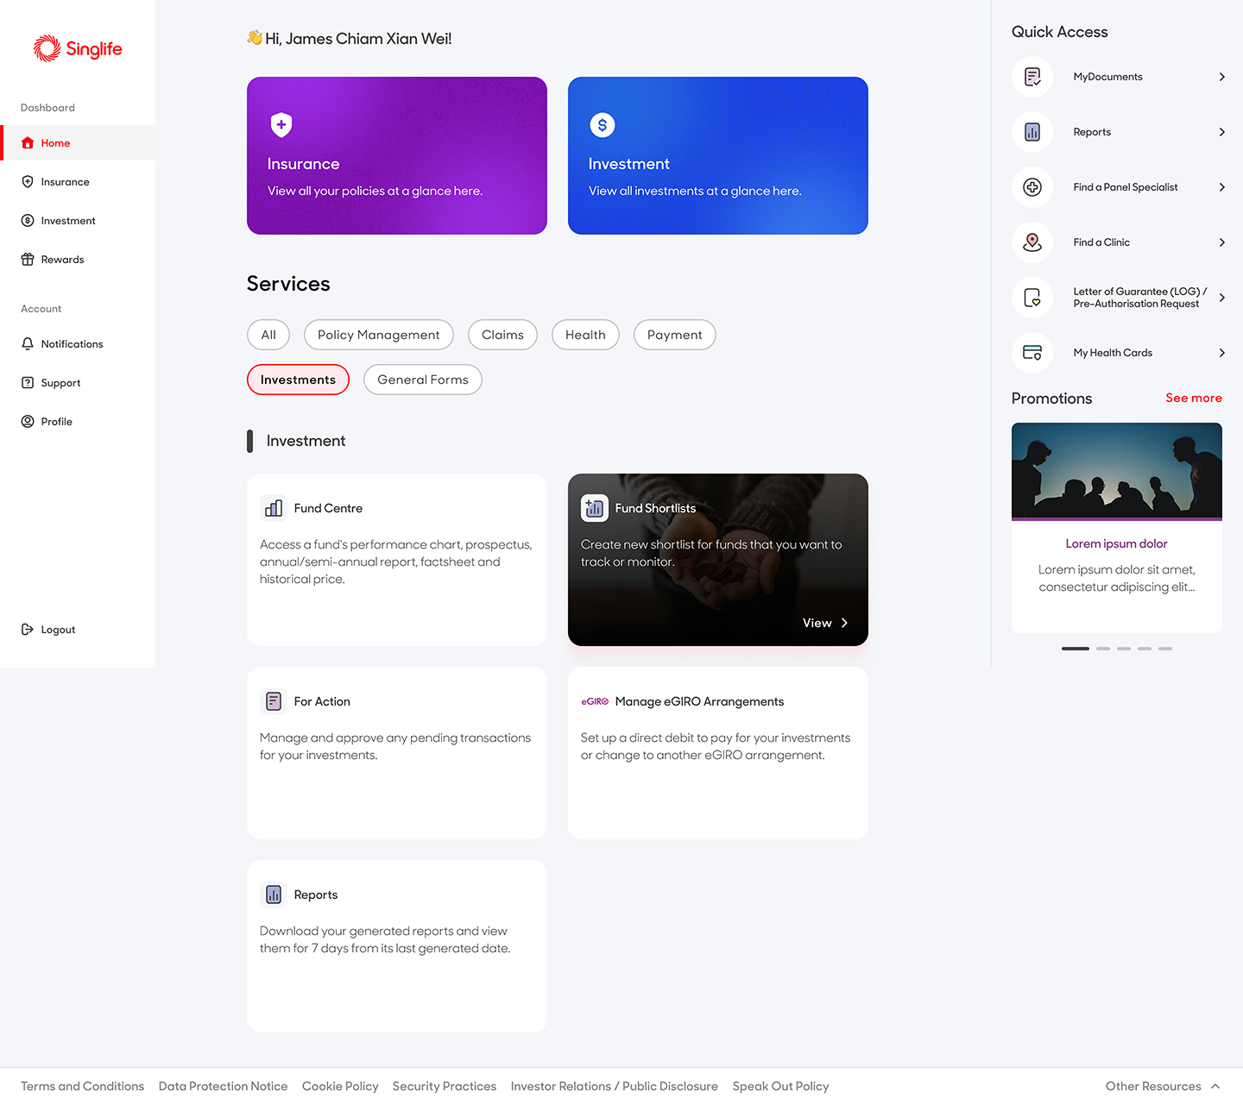The height and width of the screenshot is (1105, 1243).
Task: Click the chevron next to Reports
Action: (1221, 132)
